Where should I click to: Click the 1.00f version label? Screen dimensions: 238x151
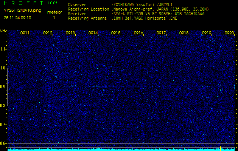point(52,3)
